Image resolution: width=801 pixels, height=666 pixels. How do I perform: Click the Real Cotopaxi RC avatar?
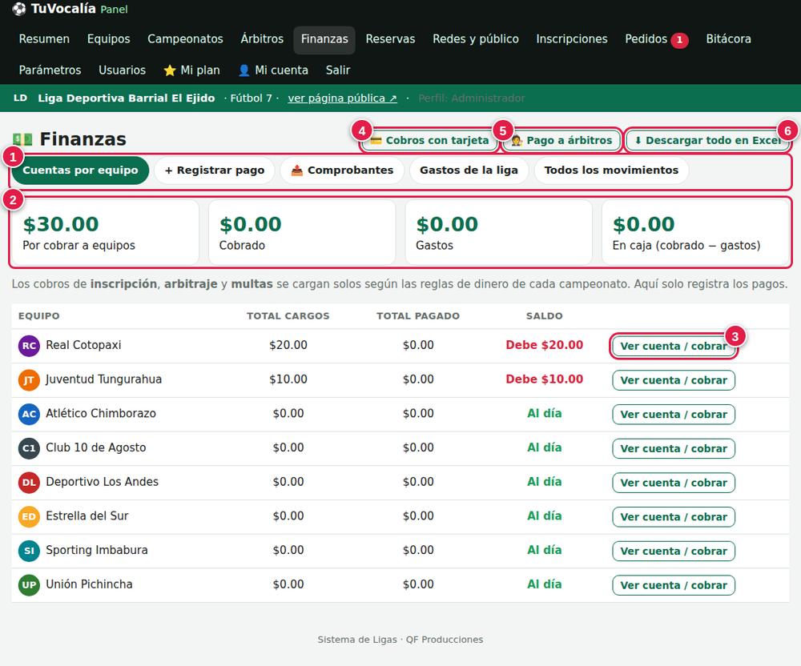coord(29,346)
